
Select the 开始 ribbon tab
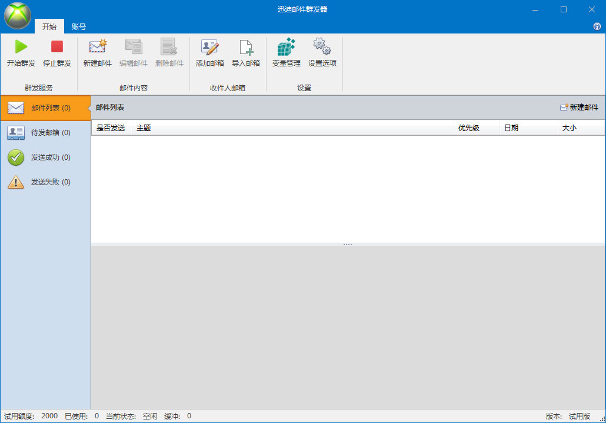(49, 26)
